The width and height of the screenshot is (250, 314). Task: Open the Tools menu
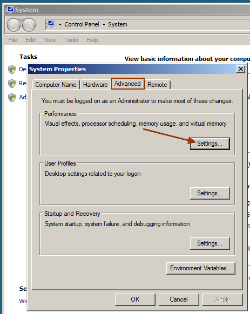(71, 40)
